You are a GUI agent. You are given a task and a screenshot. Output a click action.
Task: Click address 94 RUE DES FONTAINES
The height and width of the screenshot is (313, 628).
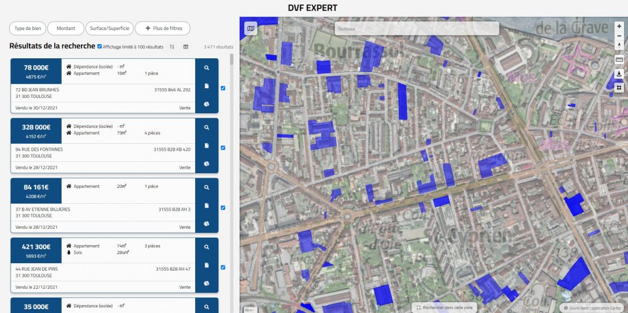(39, 149)
